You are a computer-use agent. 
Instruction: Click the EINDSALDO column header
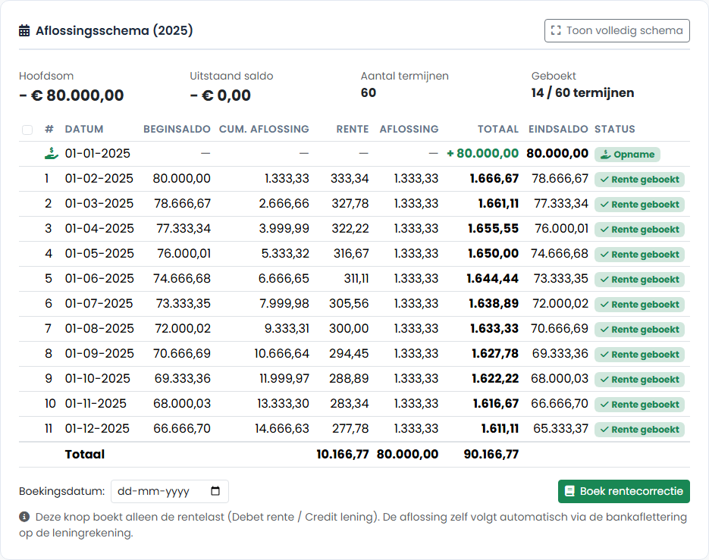[558, 130]
